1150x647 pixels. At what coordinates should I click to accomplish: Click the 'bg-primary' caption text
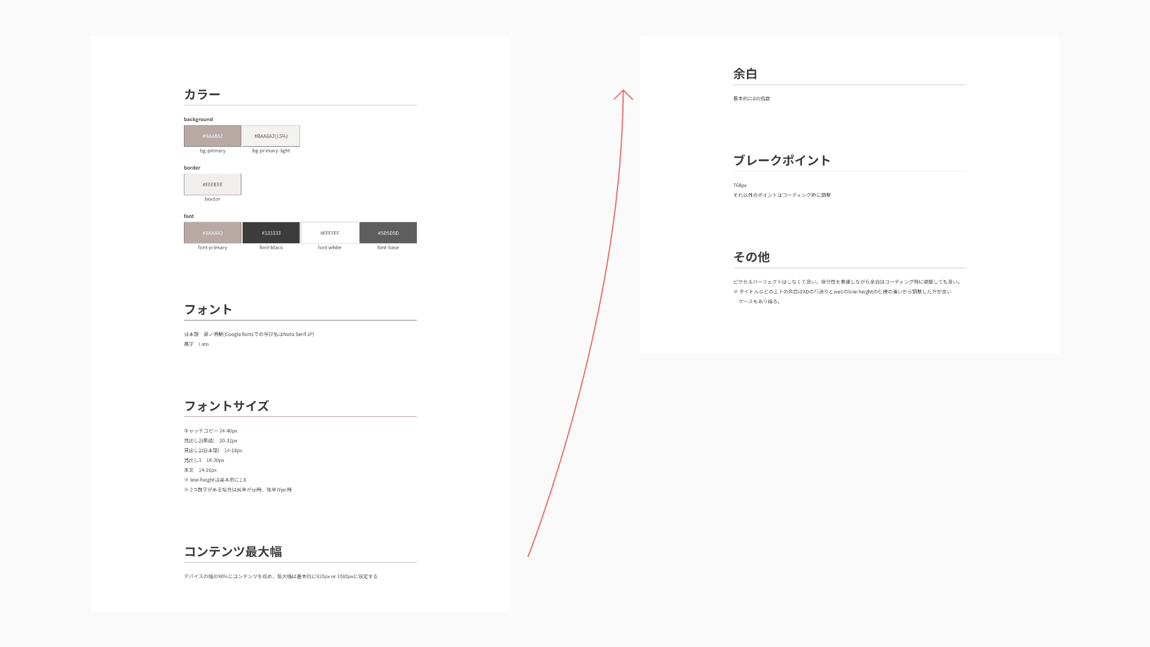(213, 151)
